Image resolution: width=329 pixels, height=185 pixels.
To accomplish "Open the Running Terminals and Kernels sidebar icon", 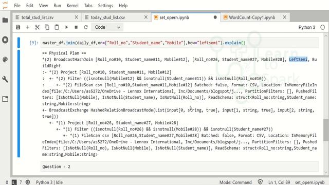I will click(5, 40).
